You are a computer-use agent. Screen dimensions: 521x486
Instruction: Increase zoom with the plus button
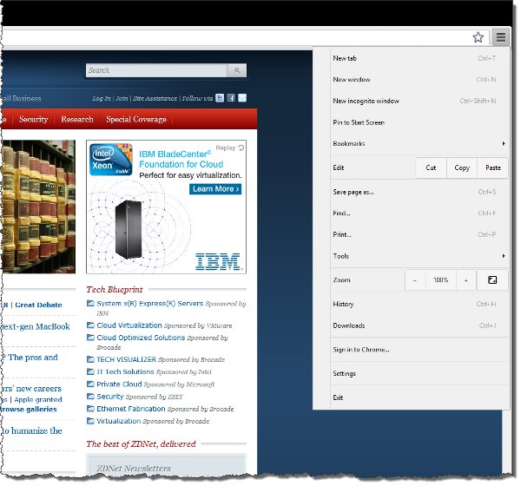tap(466, 280)
